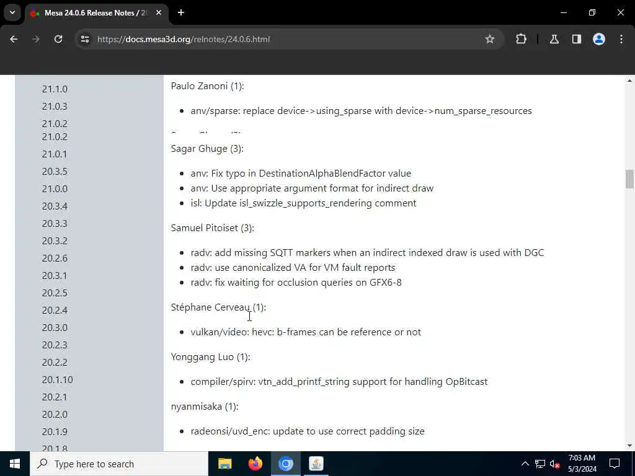Select the Mesa 24.0.6 Release Notes tab
Image resolution: width=635 pixels, height=476 pixels.
[x=95, y=13]
